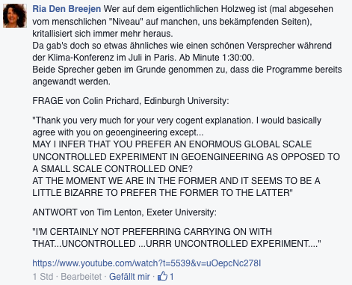Open the YouTube video link

click(x=146, y=263)
